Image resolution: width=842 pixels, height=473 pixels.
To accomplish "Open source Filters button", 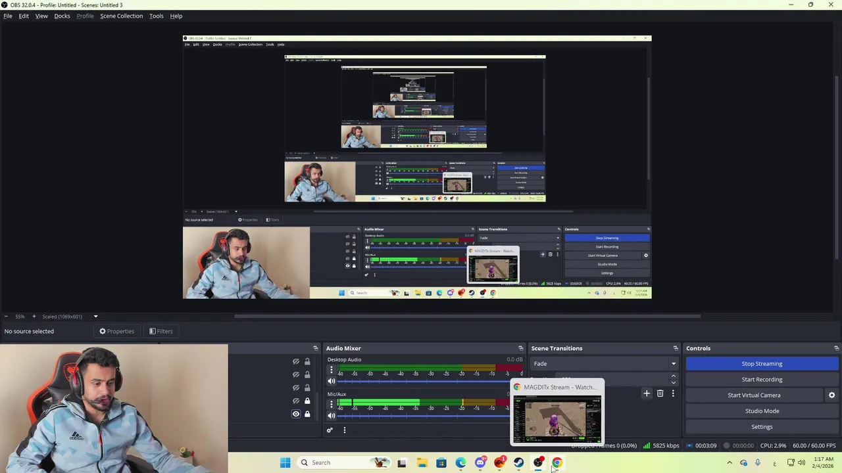I will click(161, 331).
